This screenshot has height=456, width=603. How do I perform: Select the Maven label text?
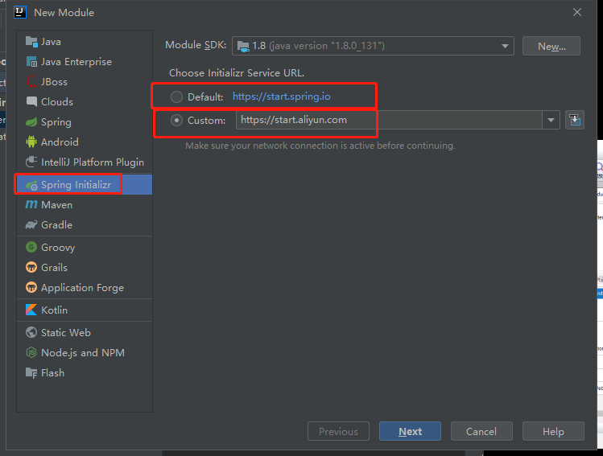point(56,205)
